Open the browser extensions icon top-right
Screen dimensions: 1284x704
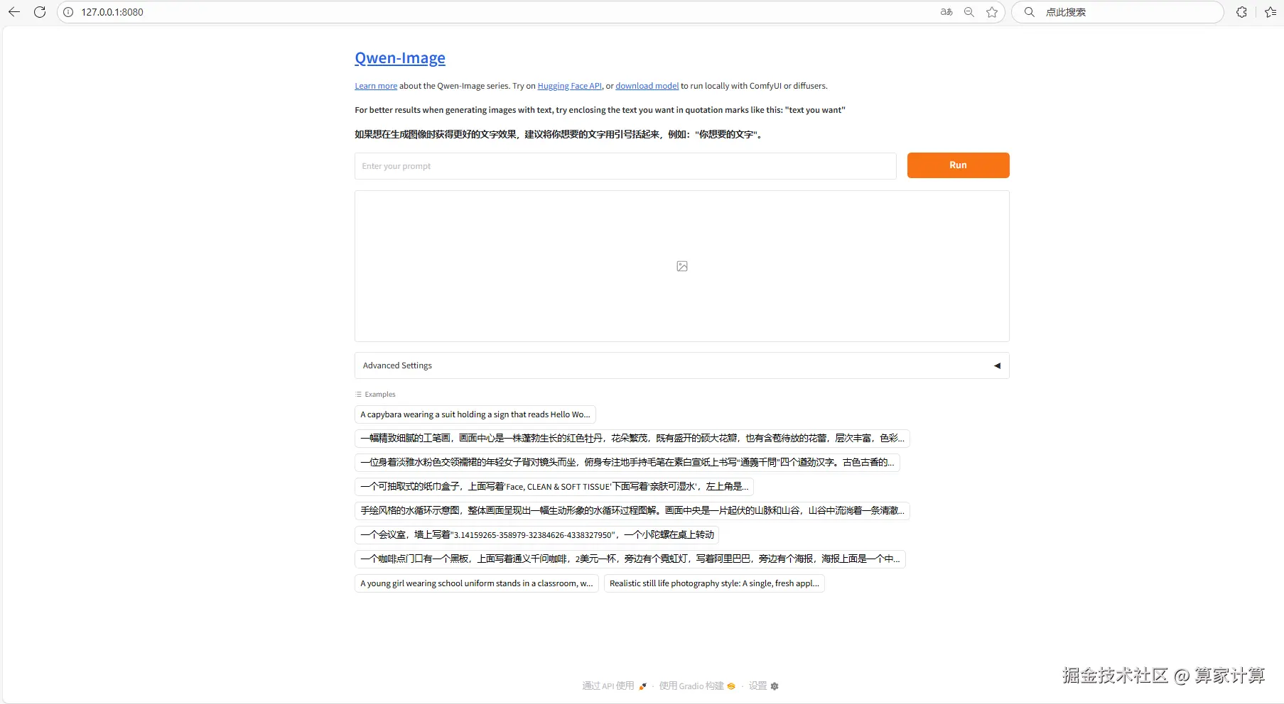click(x=1241, y=12)
